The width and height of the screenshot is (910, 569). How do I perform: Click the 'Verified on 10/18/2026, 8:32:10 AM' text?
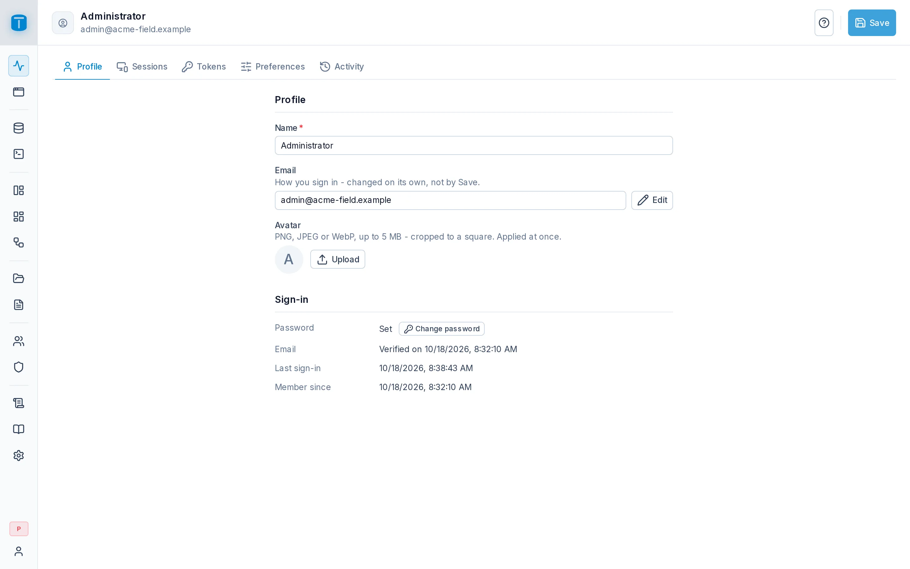[x=448, y=349]
